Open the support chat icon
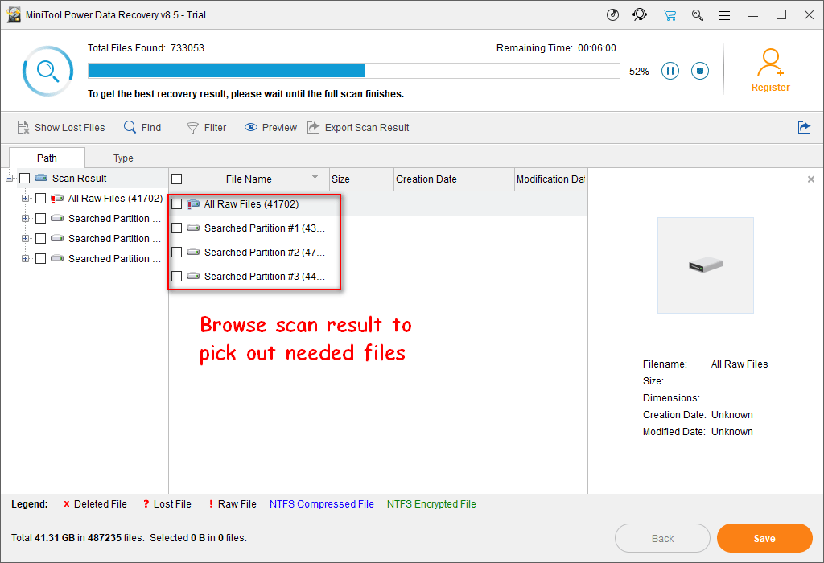Screen dimensions: 824x563 point(640,14)
